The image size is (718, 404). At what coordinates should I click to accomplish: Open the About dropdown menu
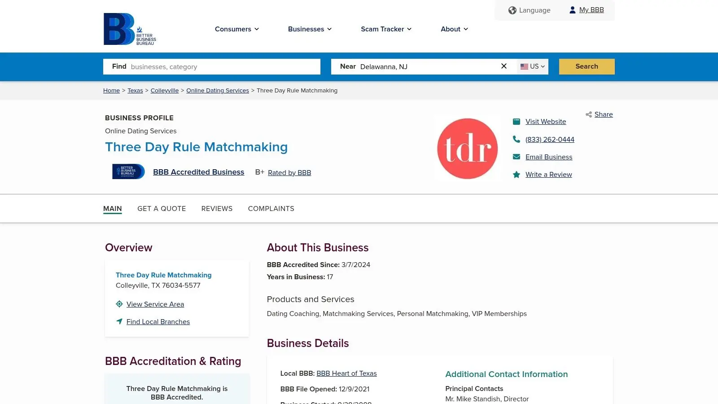point(454,29)
